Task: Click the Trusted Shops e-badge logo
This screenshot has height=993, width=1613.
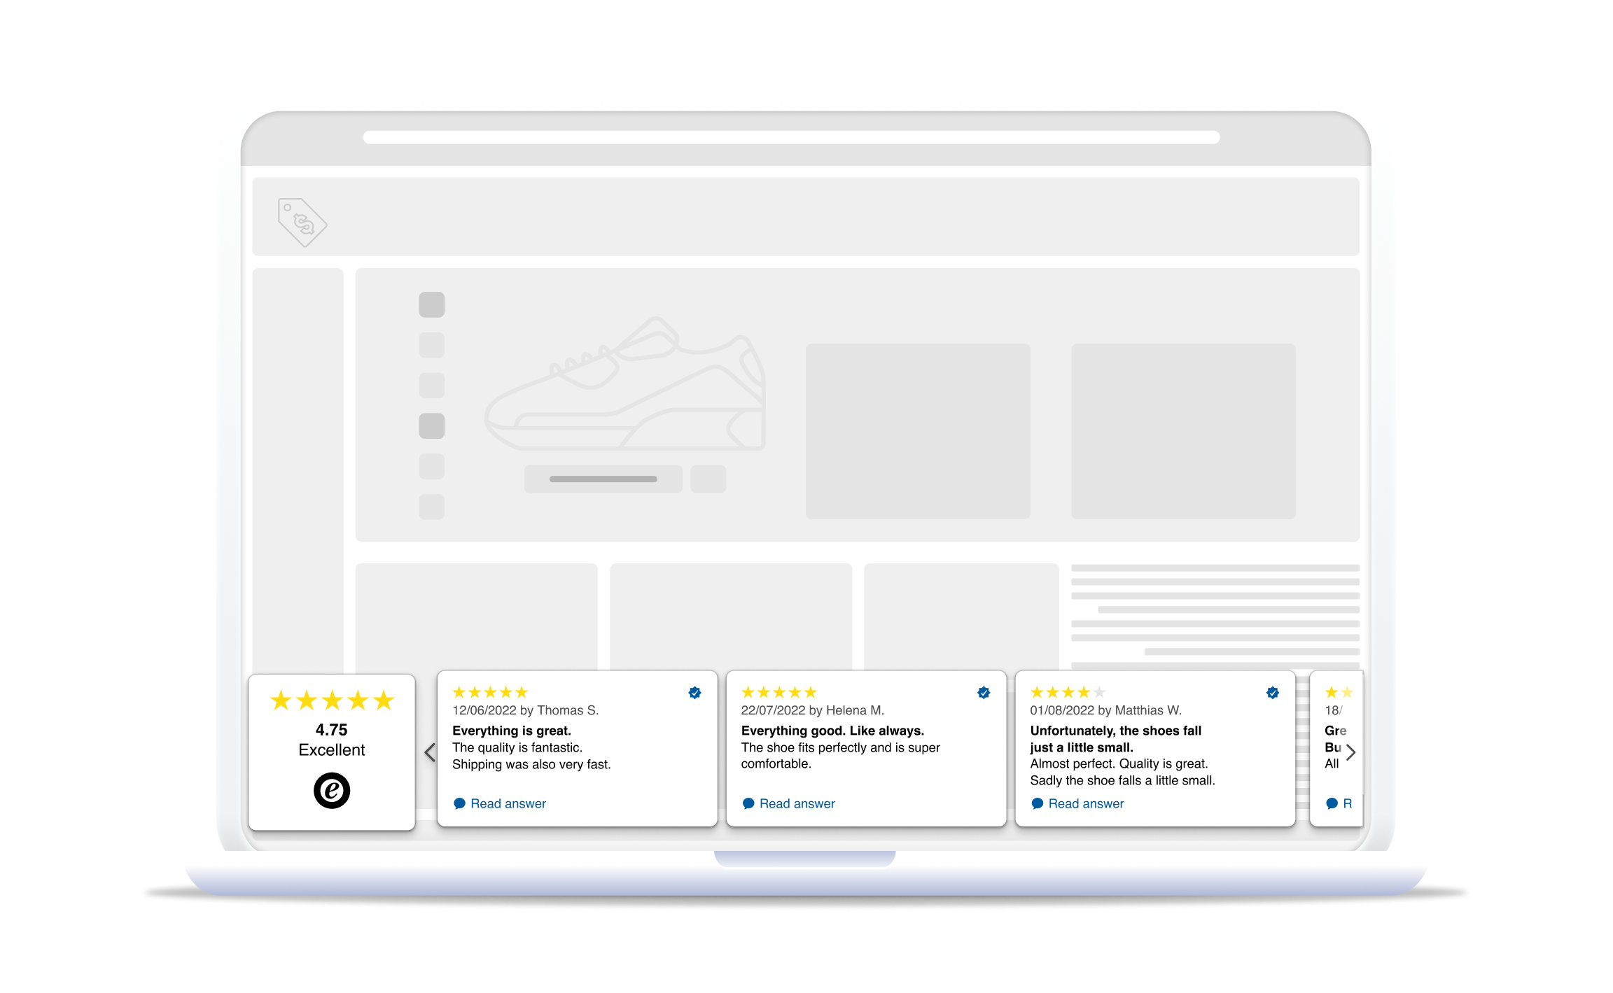Action: (332, 791)
